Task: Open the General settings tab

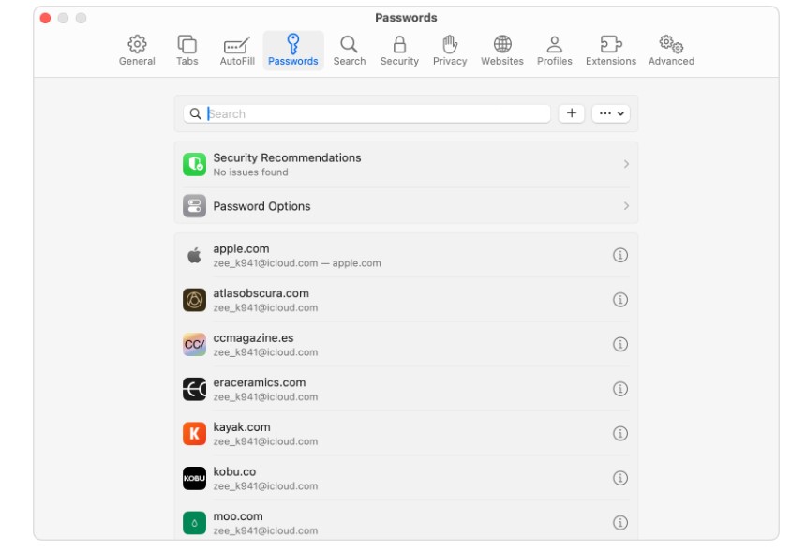Action: [x=137, y=51]
